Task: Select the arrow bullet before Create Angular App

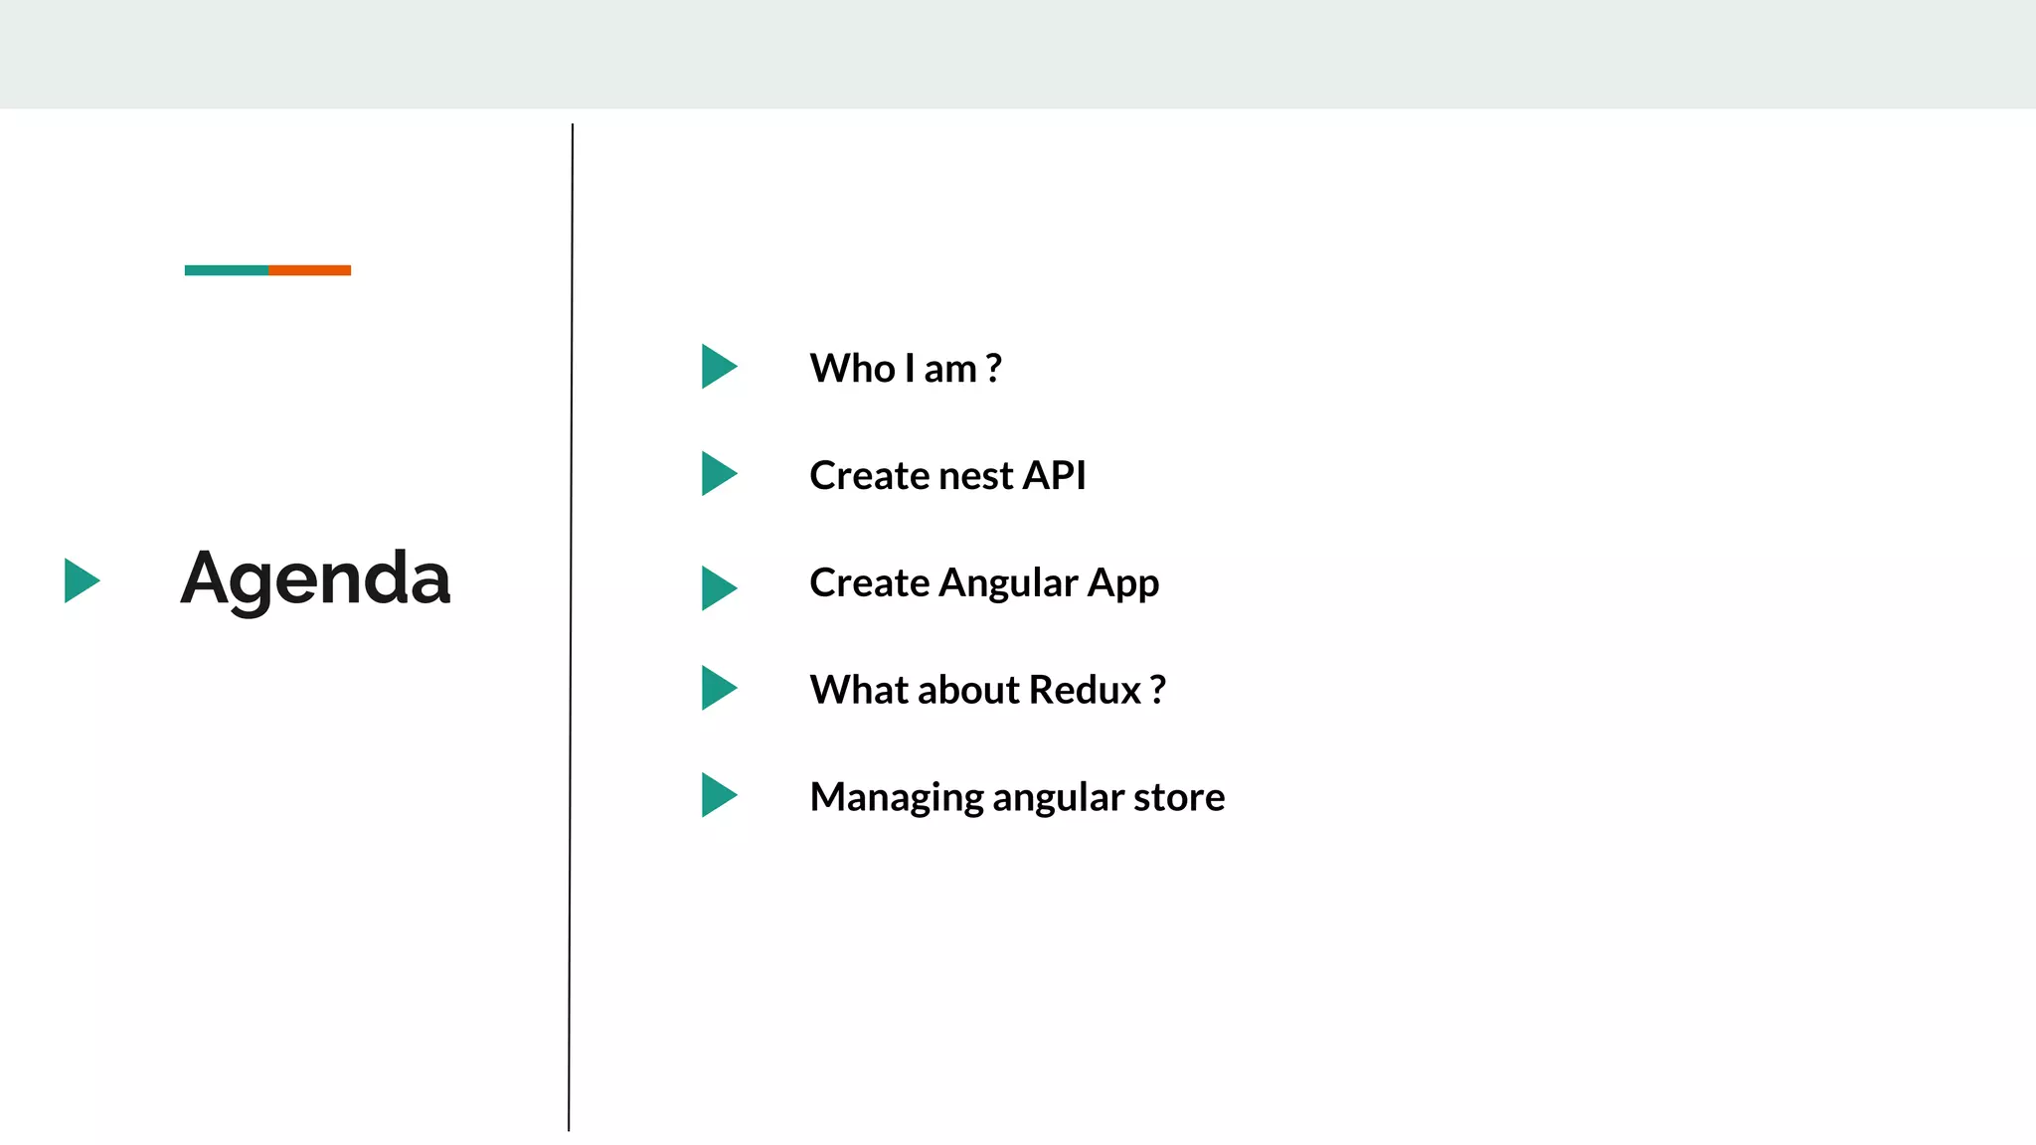Action: point(717,588)
